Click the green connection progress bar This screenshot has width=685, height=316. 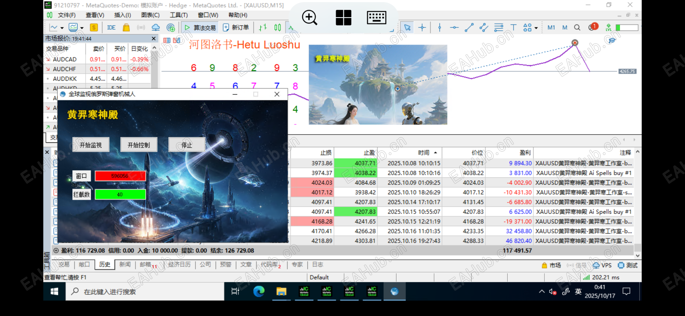click(627, 27)
